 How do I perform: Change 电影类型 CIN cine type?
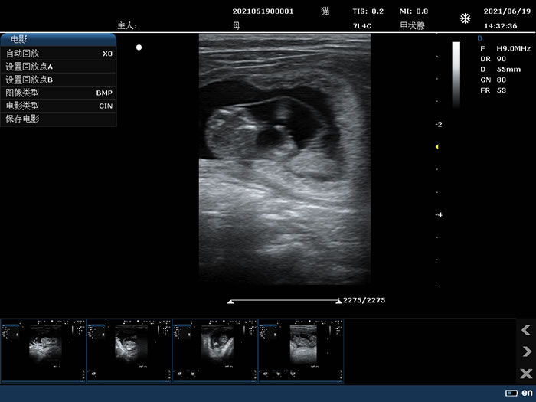pos(58,106)
